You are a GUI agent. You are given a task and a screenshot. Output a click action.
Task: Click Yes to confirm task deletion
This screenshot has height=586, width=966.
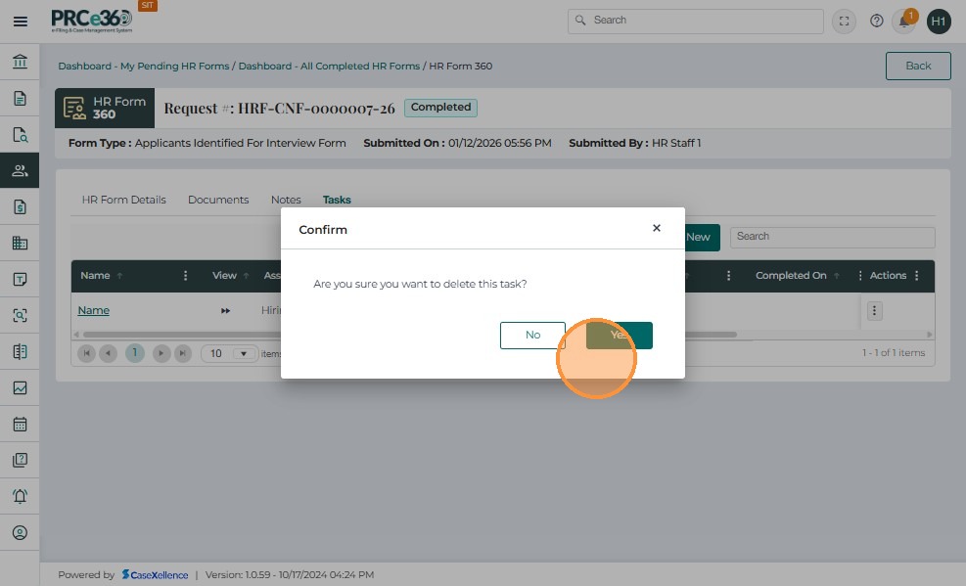(620, 335)
